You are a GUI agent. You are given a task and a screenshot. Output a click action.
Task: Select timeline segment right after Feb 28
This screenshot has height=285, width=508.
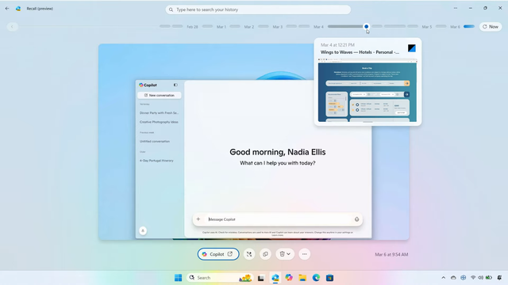(x=207, y=26)
